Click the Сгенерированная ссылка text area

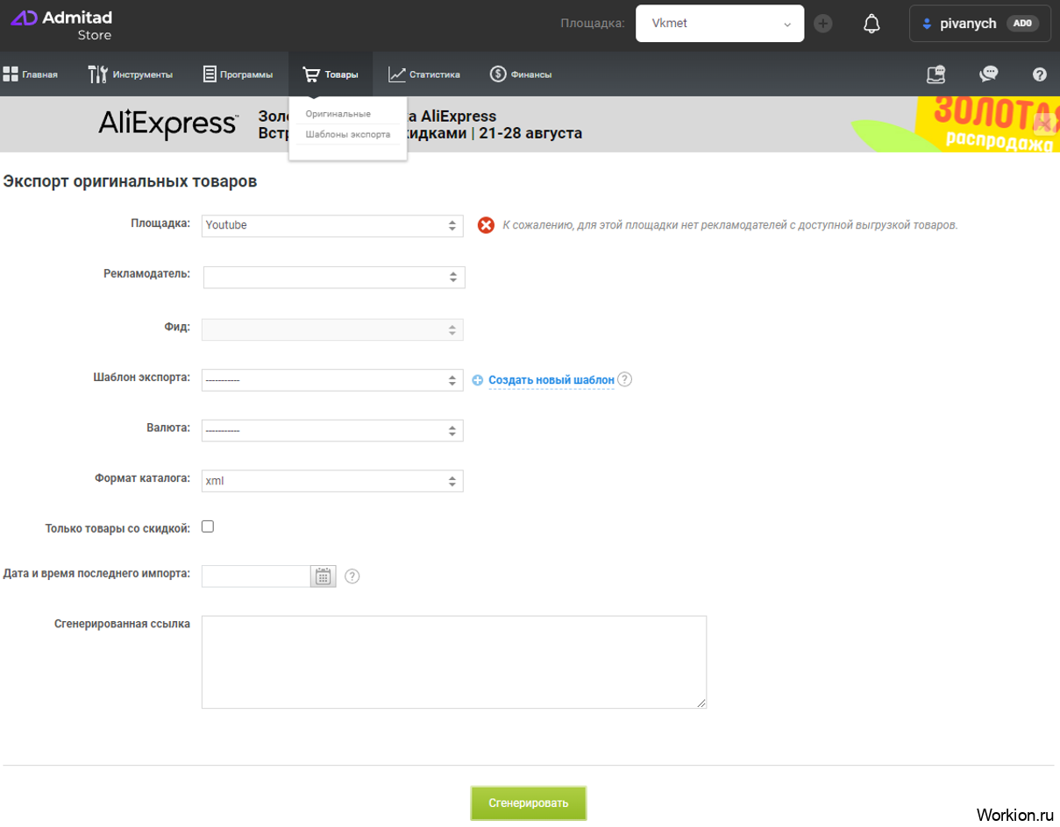click(454, 661)
